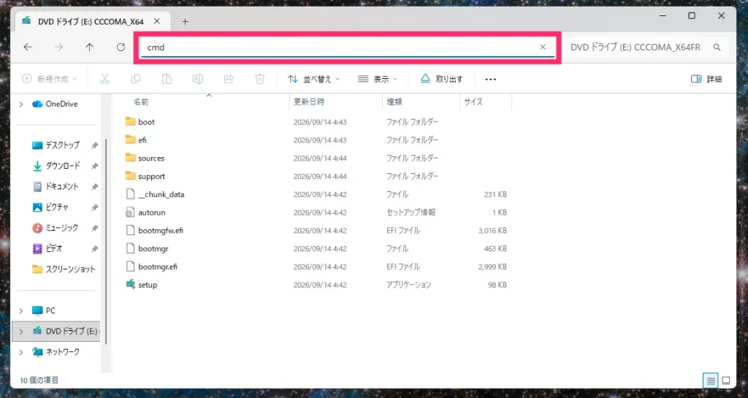
Task: Switch to large icons view in status bar
Action: point(726,380)
